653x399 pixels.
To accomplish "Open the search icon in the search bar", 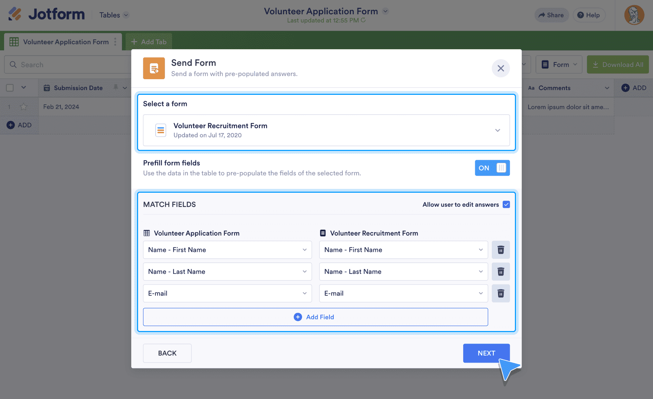I will click(13, 65).
